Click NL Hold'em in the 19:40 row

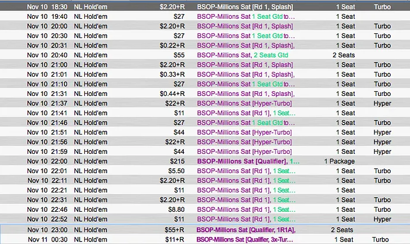pos(90,16)
